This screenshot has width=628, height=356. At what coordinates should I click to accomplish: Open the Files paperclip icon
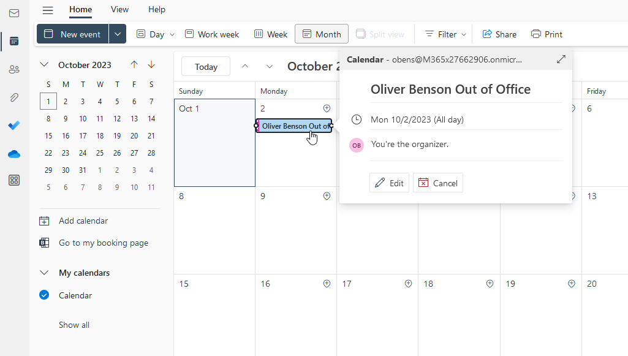click(x=14, y=97)
